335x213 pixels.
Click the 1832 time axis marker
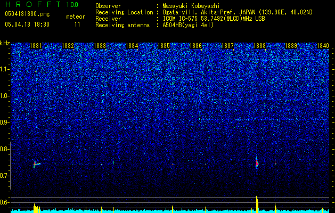point(68,46)
